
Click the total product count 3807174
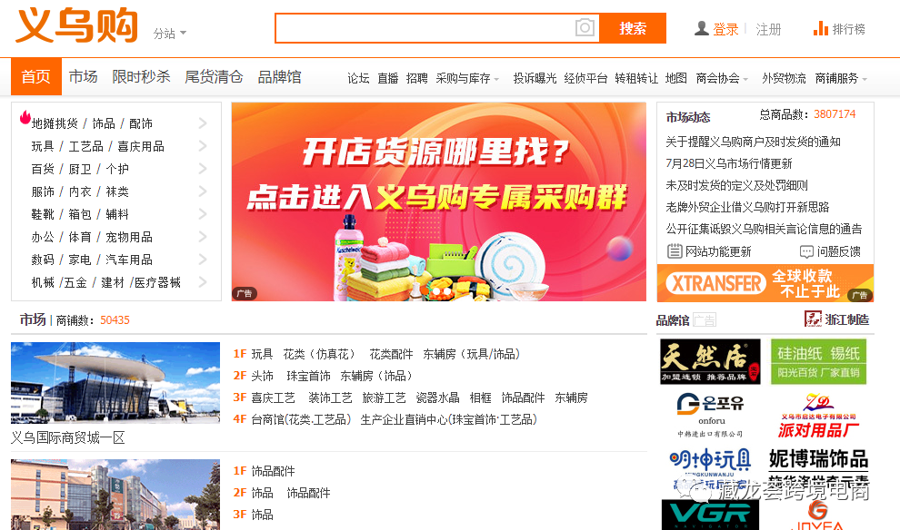tap(835, 114)
